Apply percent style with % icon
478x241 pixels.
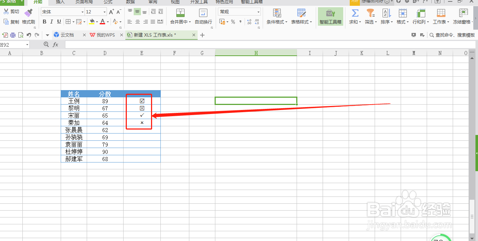pos(233,22)
